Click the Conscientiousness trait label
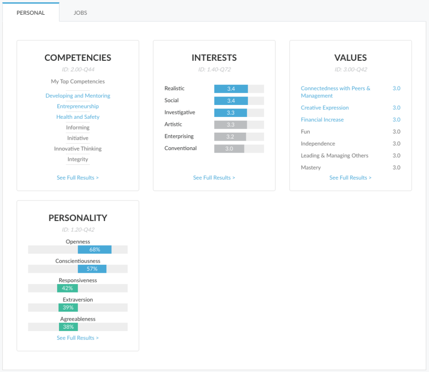Viewport: 429px width, 372px height. click(78, 261)
